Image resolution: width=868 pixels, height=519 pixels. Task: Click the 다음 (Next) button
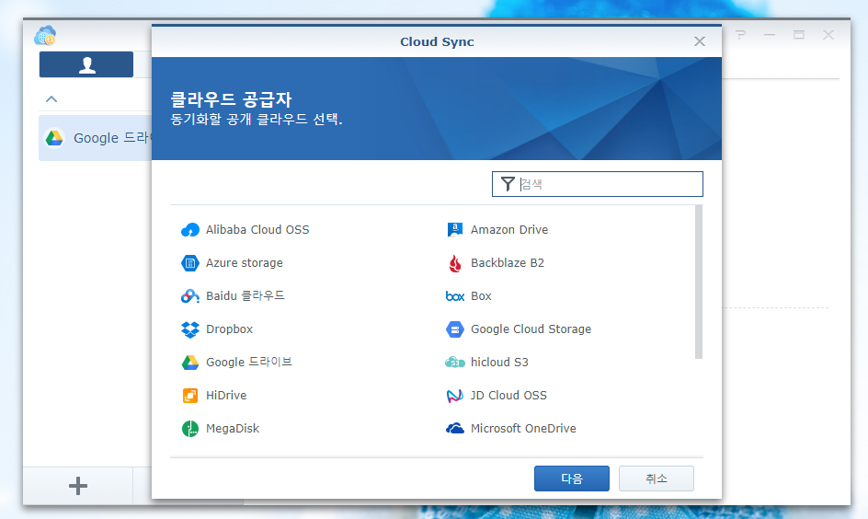tap(571, 479)
